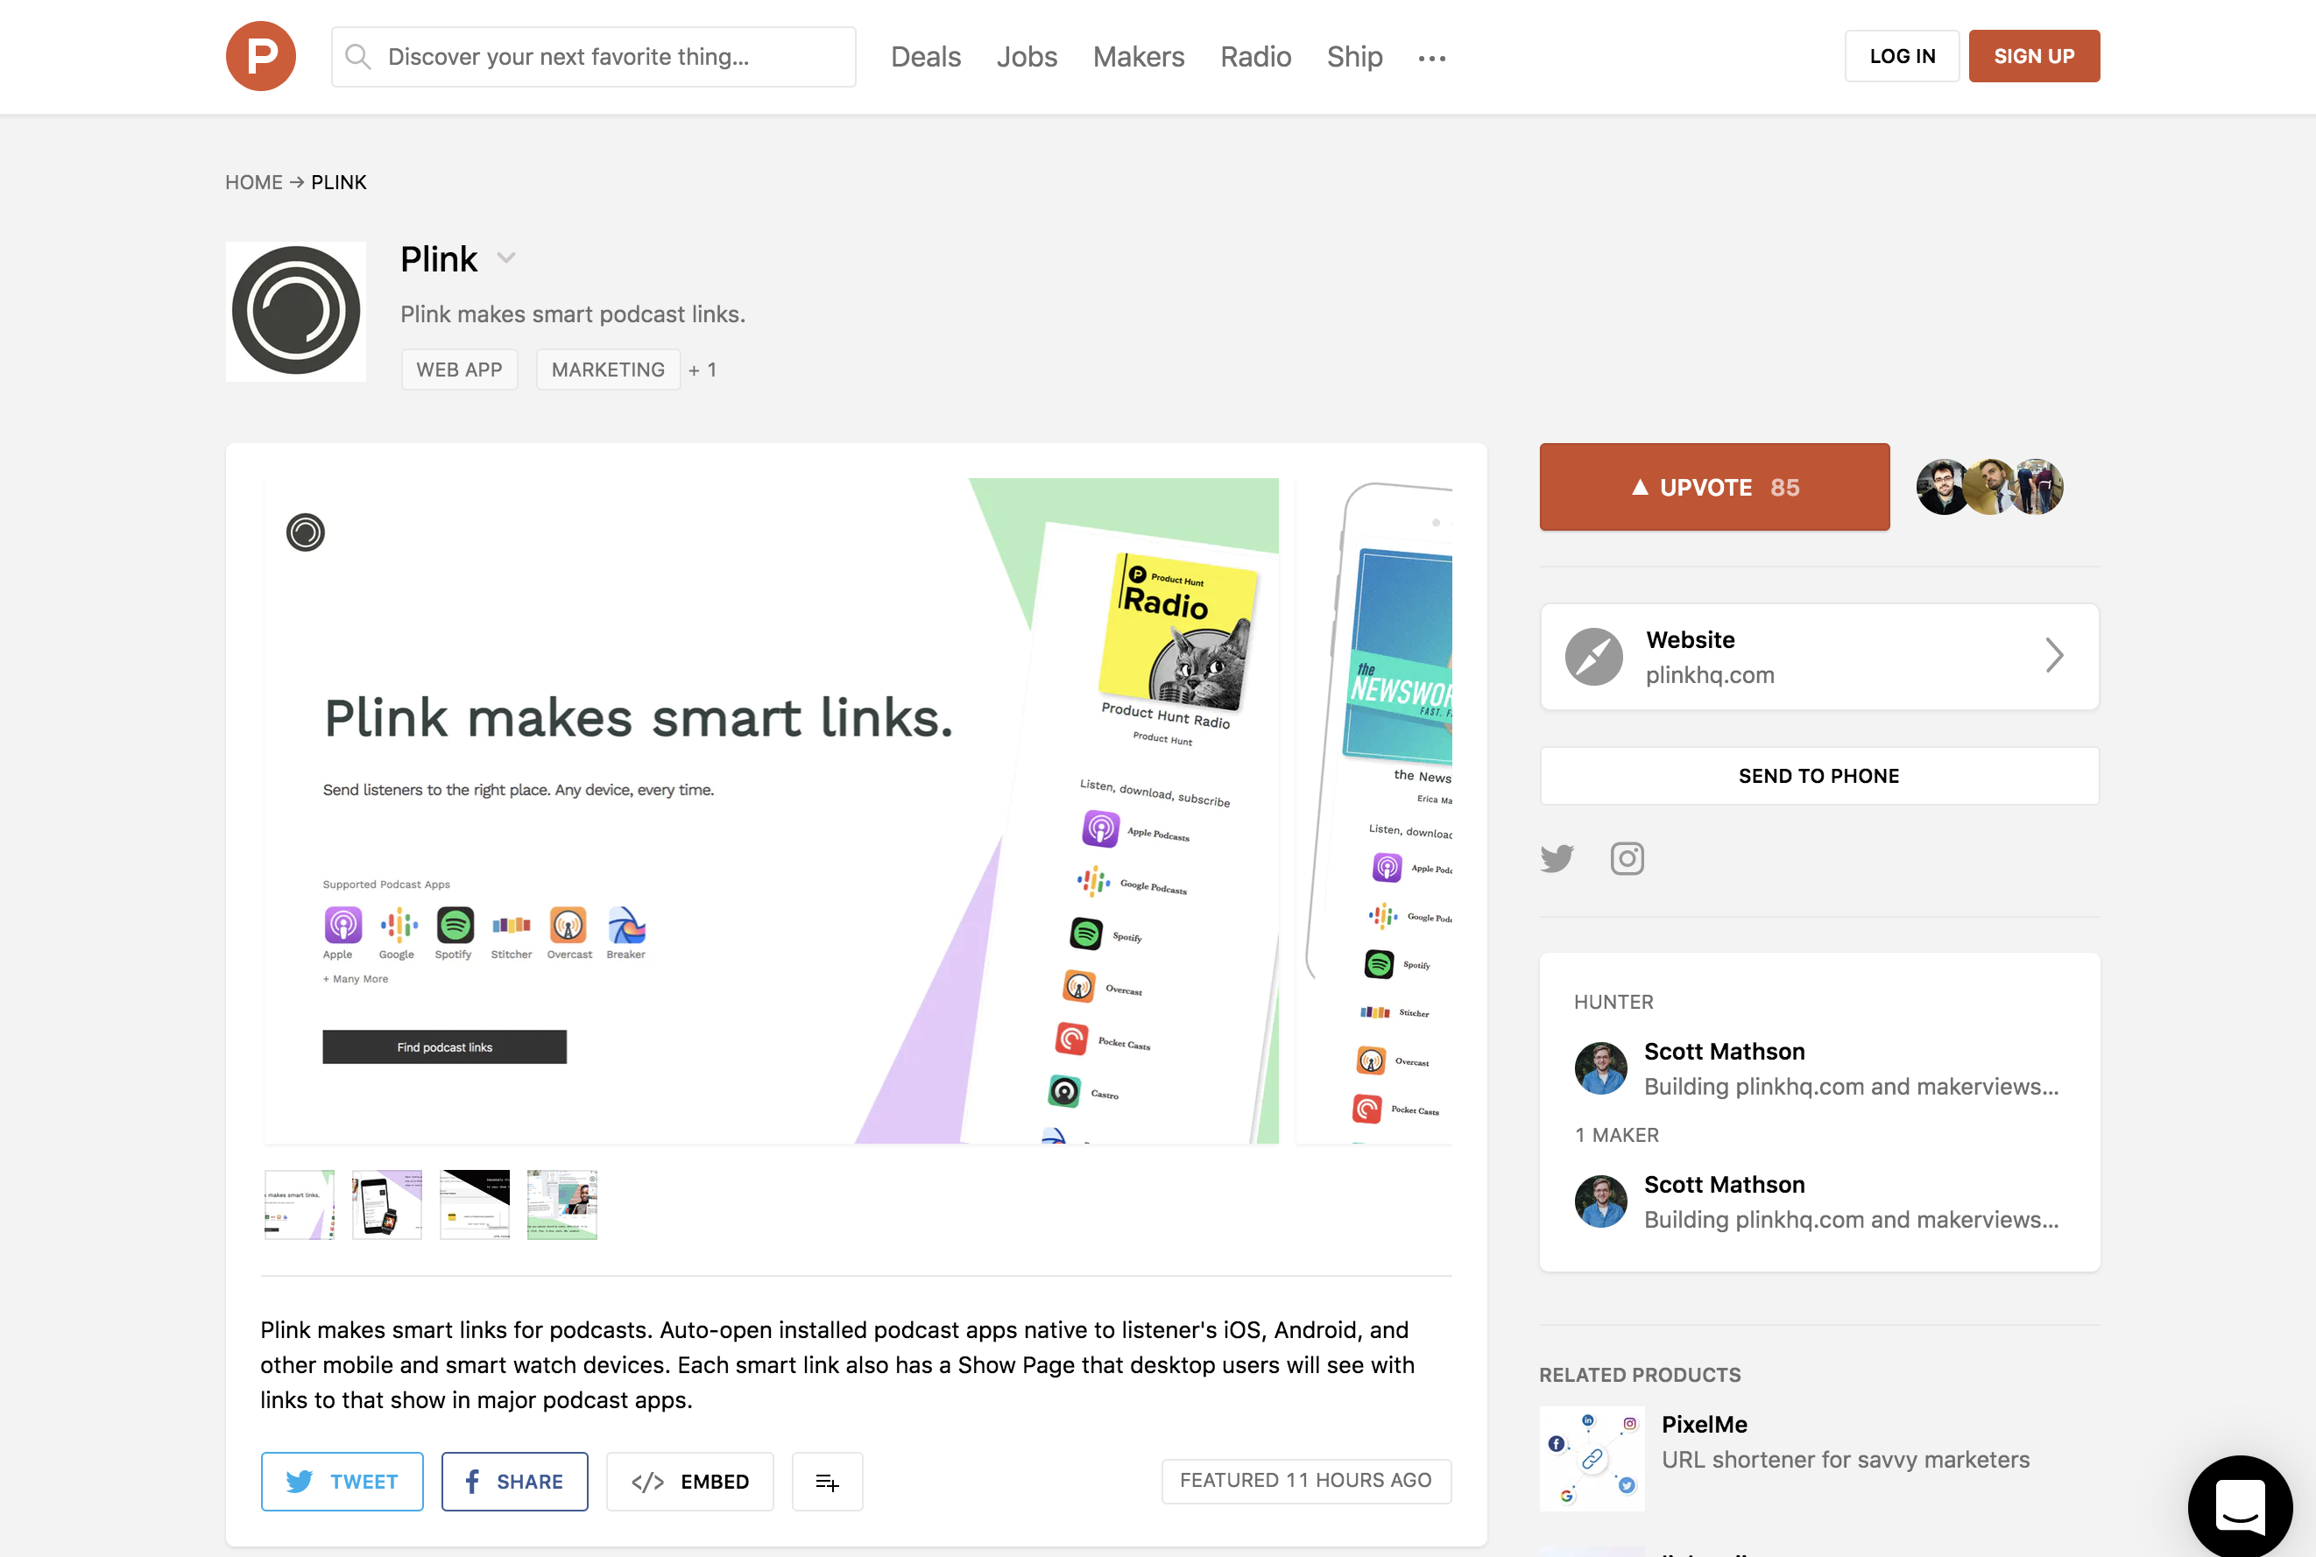Open the Jobs nav item
Image resolution: width=2316 pixels, height=1557 pixels.
1027,57
